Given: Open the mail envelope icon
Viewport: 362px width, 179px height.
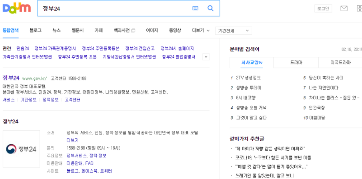Looking at the screenshot, I should pos(344,9).
